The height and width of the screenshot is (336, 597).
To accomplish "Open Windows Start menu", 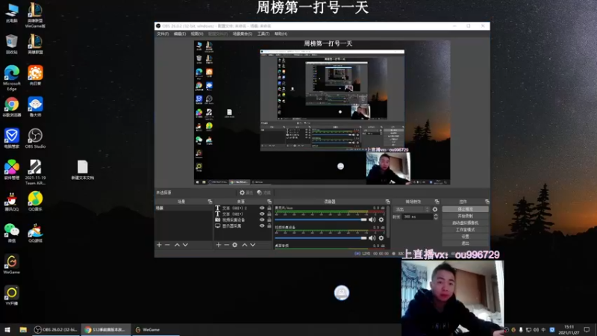I will tap(7, 329).
